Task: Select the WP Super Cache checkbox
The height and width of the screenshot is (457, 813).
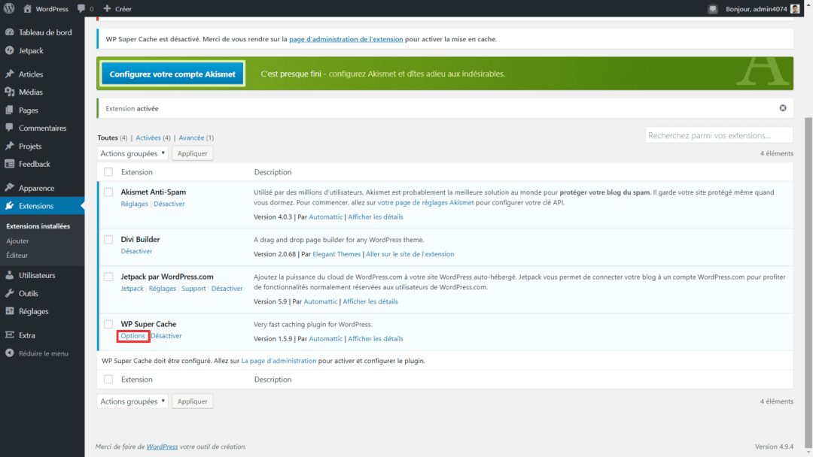Action: coord(108,324)
